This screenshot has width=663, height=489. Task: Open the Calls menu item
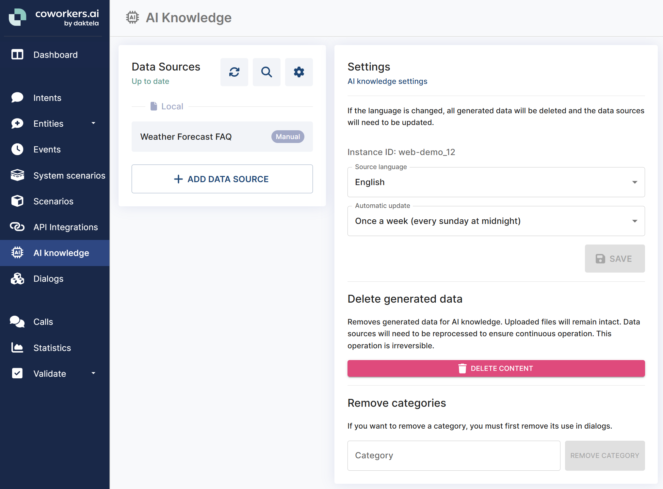(x=43, y=322)
